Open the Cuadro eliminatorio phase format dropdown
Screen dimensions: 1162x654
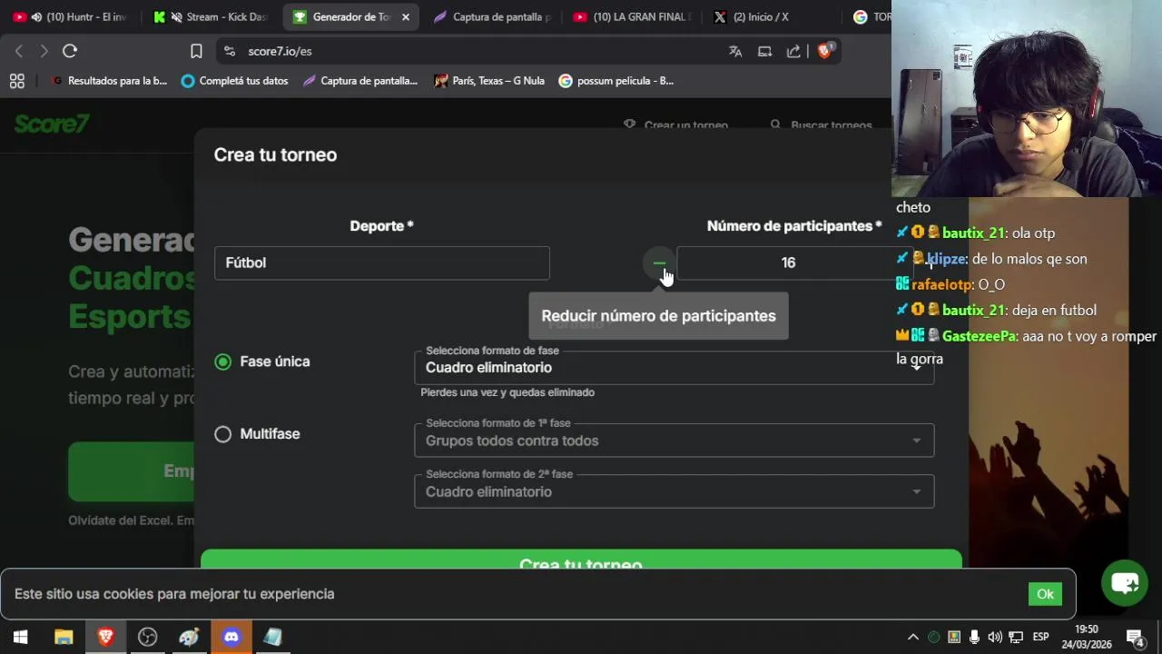pos(674,367)
